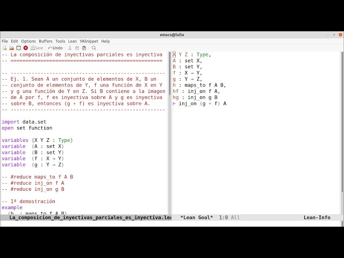The image size is (344, 258).
Task: Click the Copy toolbar icon
Action: 77,48
